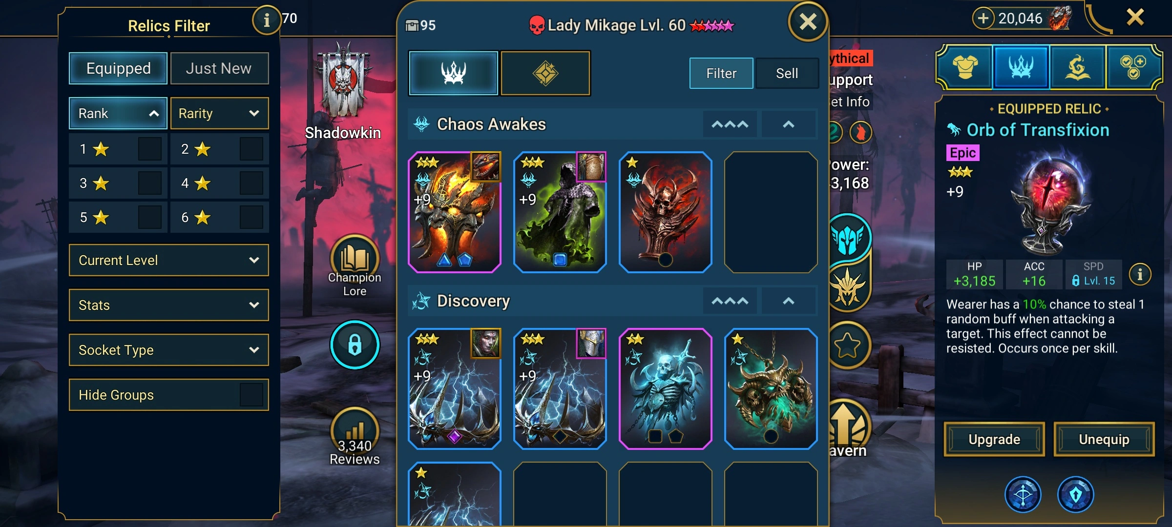Click the Unequip button
The width and height of the screenshot is (1172, 527).
coord(1104,439)
